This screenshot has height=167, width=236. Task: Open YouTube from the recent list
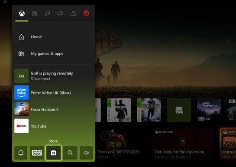point(54,126)
